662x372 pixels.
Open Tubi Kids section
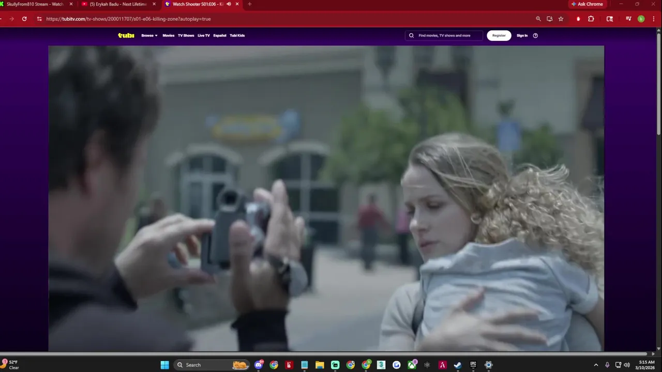point(237,36)
